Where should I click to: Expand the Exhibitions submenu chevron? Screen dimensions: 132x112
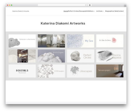95,11
